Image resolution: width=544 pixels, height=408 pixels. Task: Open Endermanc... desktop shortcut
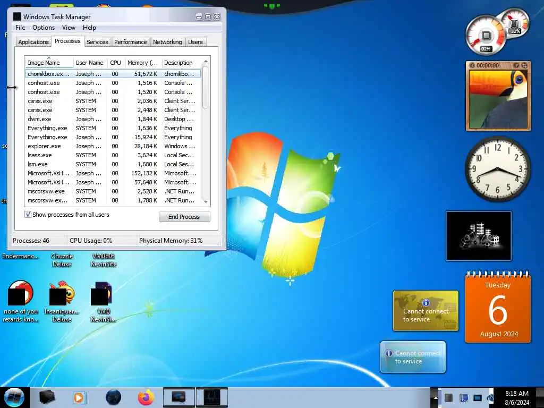(x=21, y=256)
